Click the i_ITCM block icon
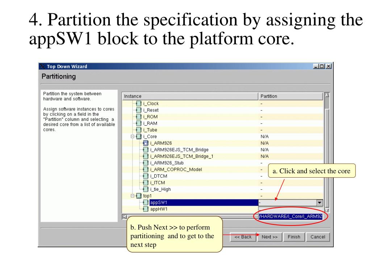 146,183
